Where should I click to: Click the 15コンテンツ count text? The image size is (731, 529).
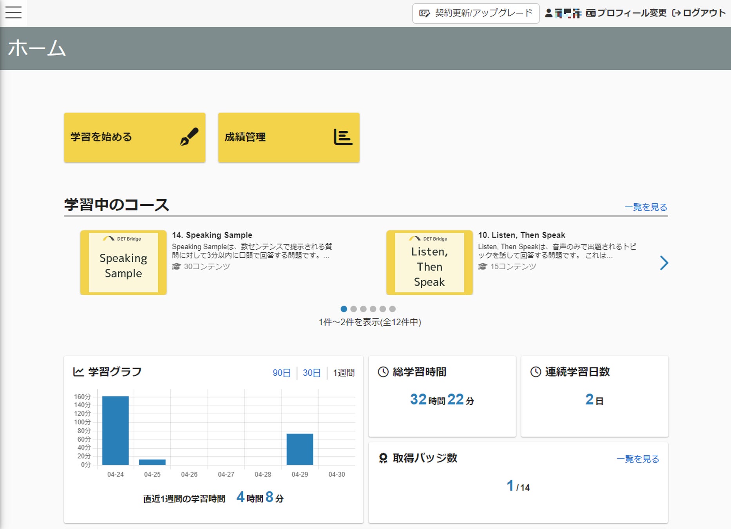513,266
